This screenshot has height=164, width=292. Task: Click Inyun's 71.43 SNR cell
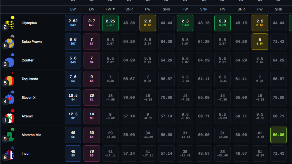[279, 154]
